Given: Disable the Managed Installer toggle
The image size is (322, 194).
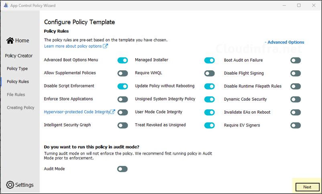Looking at the screenshot, I should (x=209, y=60).
